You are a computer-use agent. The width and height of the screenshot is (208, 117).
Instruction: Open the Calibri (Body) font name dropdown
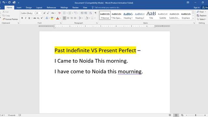34,13
